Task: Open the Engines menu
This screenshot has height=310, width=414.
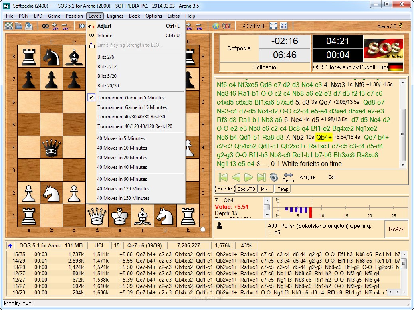Action: pos(115,16)
